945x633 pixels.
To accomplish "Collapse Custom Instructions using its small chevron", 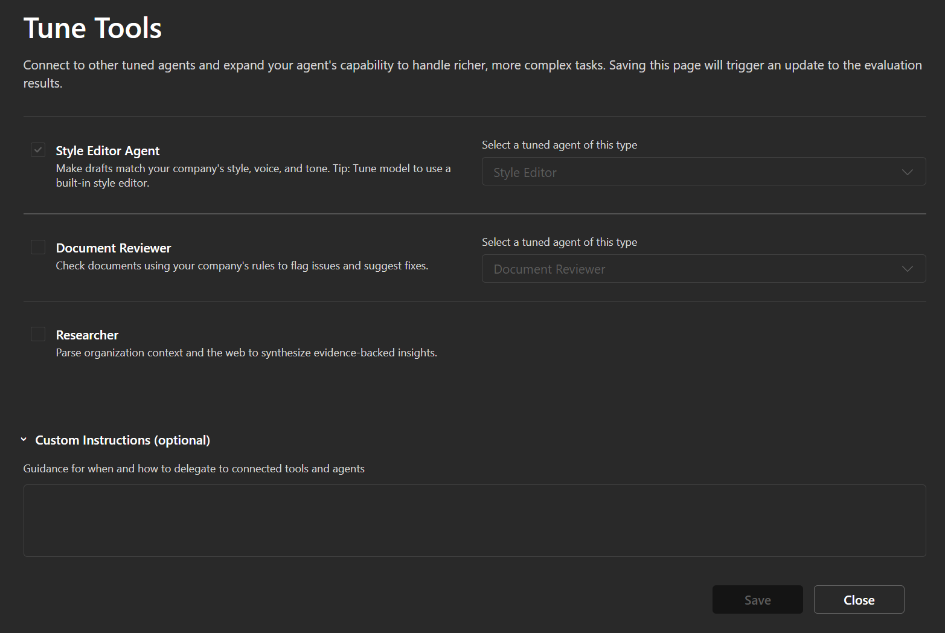I will (x=24, y=440).
